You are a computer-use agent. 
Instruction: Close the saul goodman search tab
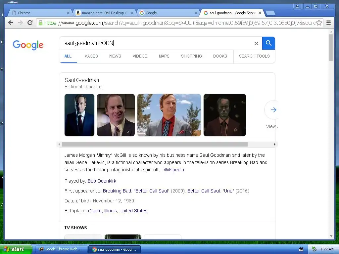260,13
